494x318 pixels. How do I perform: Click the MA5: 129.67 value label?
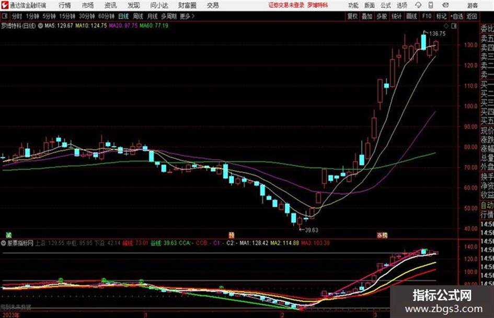click(x=59, y=26)
